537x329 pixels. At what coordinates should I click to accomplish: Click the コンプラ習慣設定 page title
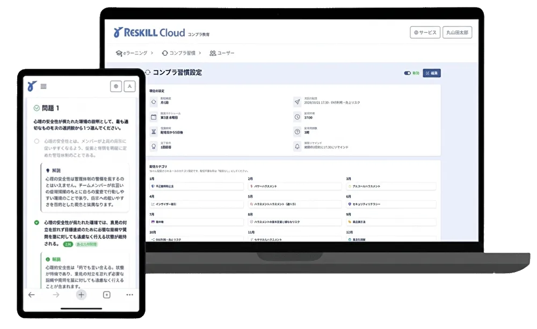tap(177, 72)
